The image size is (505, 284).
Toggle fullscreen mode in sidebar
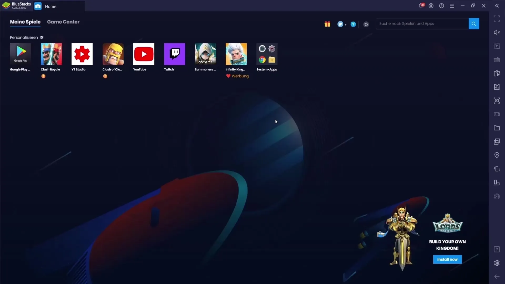tap(497, 18)
